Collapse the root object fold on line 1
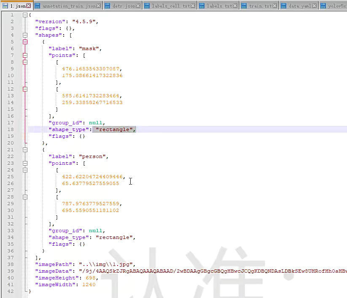Image resolution: width=347 pixels, height=298 pixels. (x=25, y=15)
